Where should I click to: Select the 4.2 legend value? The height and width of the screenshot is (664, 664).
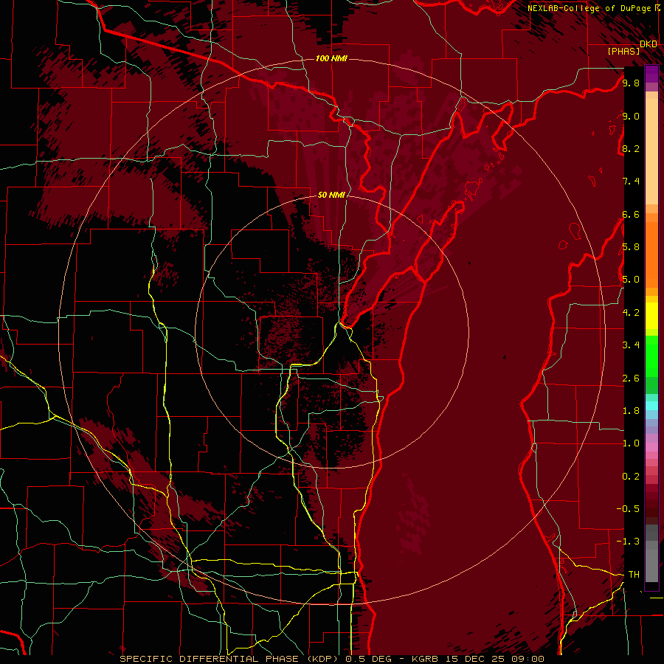point(631,313)
